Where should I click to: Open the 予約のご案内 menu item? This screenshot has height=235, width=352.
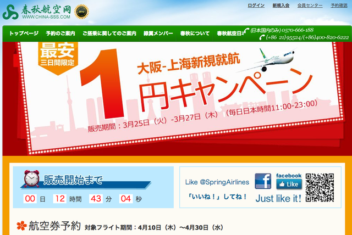tap(61, 33)
